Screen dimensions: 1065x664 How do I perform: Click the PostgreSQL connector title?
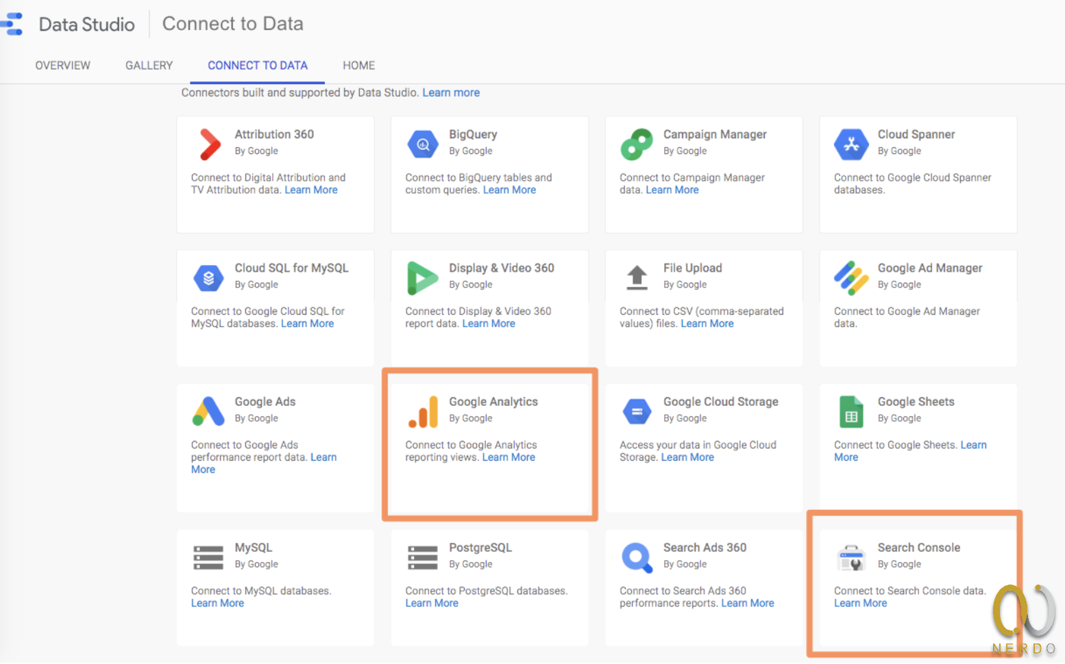tap(480, 548)
